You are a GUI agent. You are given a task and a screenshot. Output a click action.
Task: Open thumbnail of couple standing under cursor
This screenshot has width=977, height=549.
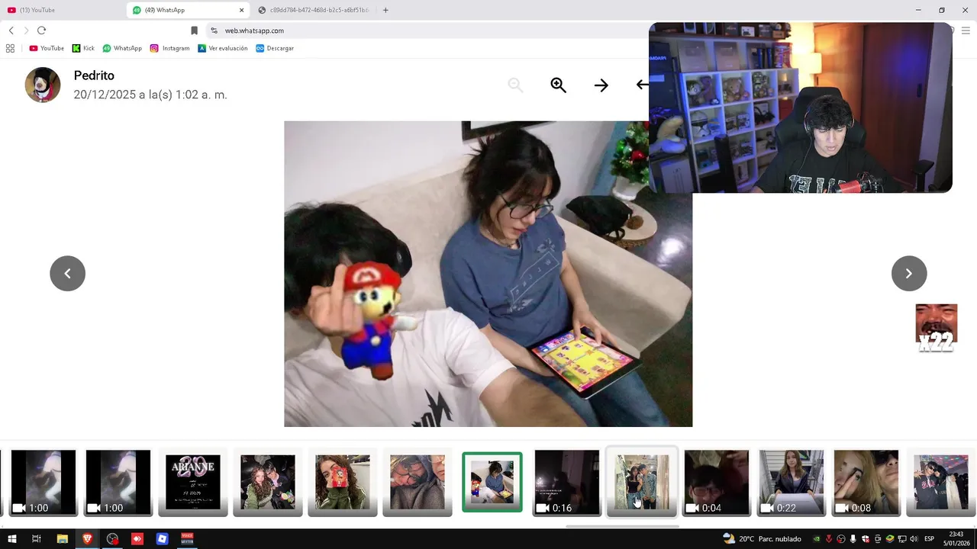642,482
